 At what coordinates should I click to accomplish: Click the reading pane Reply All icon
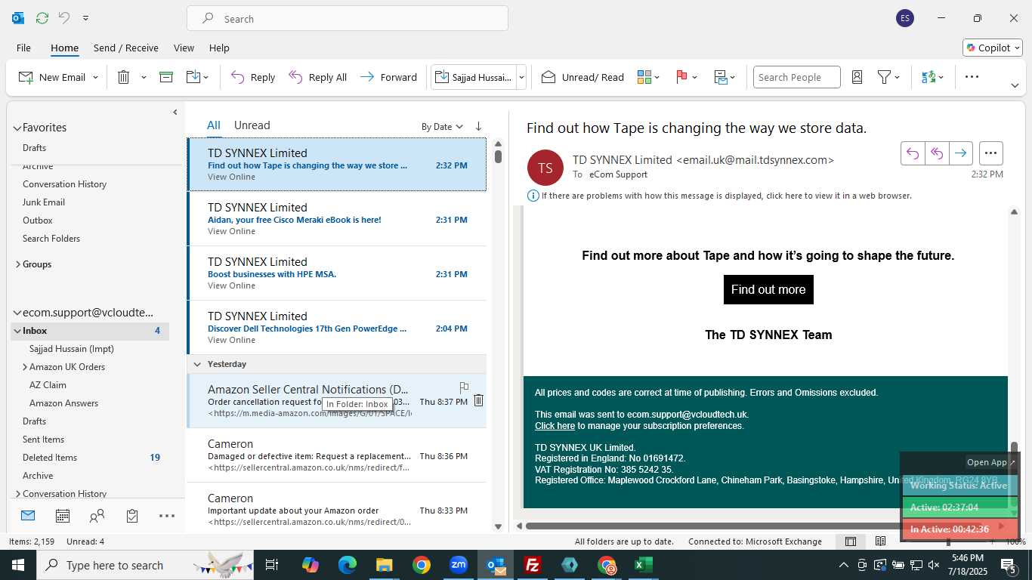(937, 153)
